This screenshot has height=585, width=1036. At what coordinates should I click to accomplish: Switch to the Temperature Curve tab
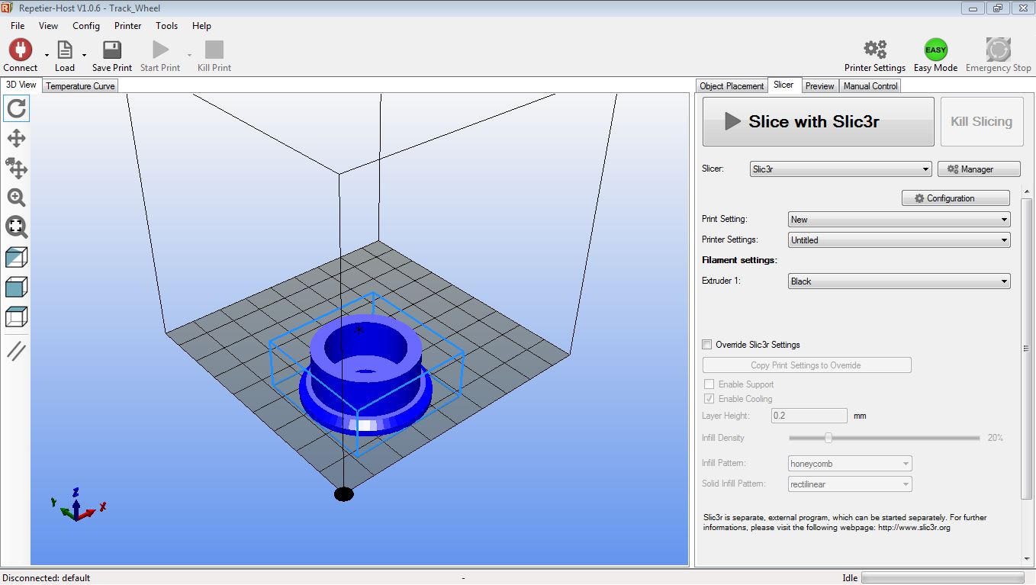point(80,86)
